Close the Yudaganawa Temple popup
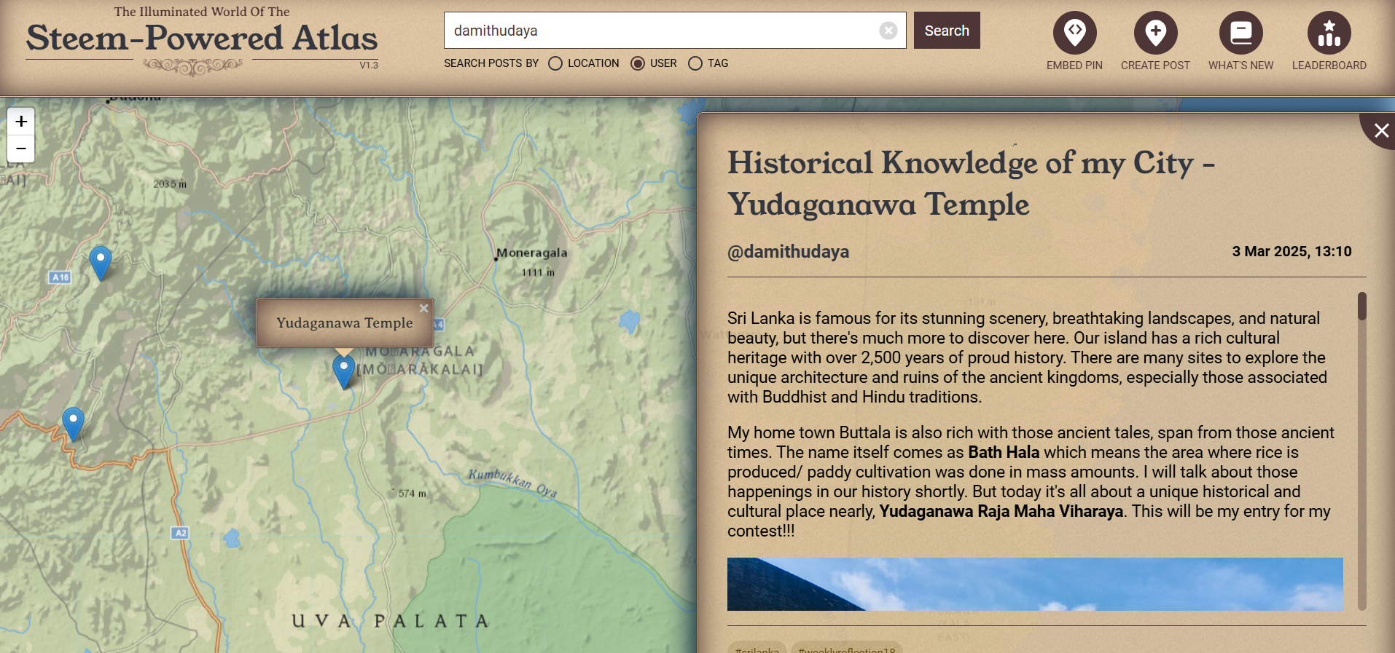The image size is (1395, 653). [423, 309]
